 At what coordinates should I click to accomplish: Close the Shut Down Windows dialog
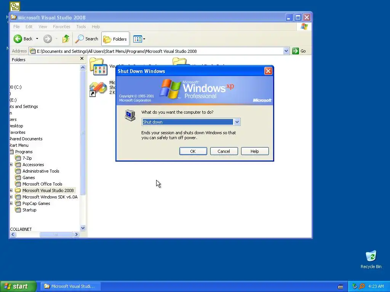click(268, 71)
